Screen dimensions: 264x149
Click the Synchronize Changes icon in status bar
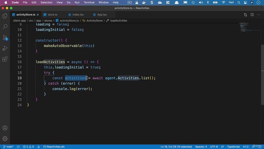click(x=18, y=147)
